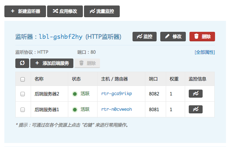Click the 状态 column header
Viewport: 230px width, 147px height.
click(x=76, y=79)
